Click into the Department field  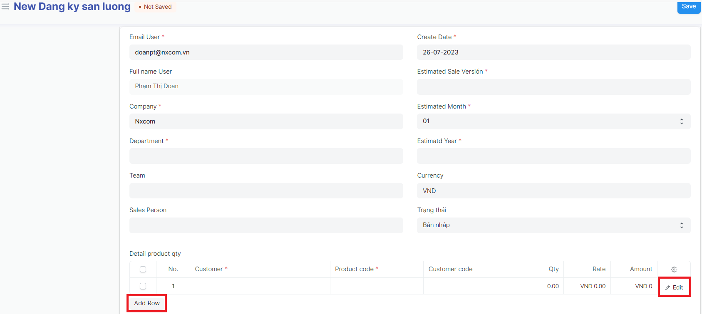pyautogui.click(x=266, y=156)
